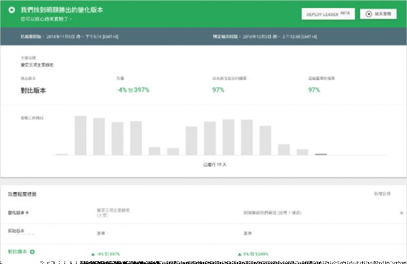Image resolution: width=407 pixels, height=264 pixels.
Task: Click the star badge beside green 對比版本
Action: pyautogui.click(x=33, y=252)
